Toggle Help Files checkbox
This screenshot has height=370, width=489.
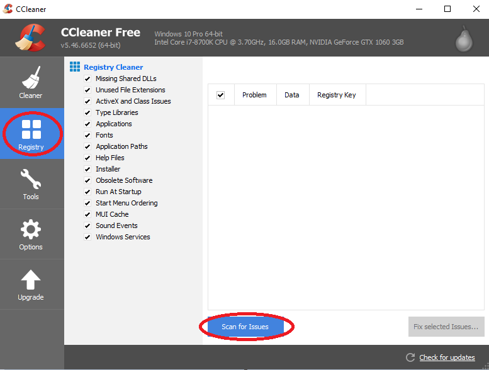87,158
